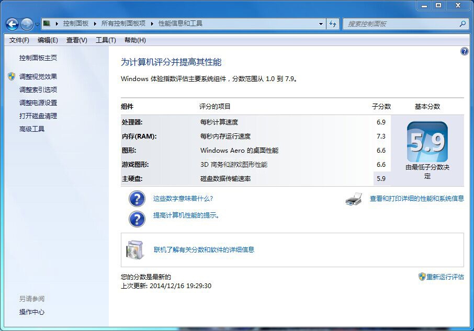
Task: Click the Forward navigation arrow button
Action: click(x=27, y=24)
